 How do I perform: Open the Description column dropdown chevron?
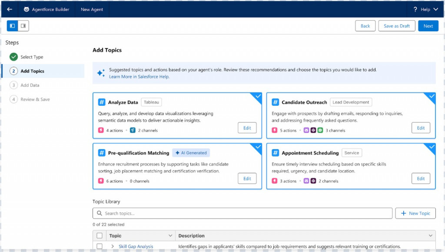(431, 236)
